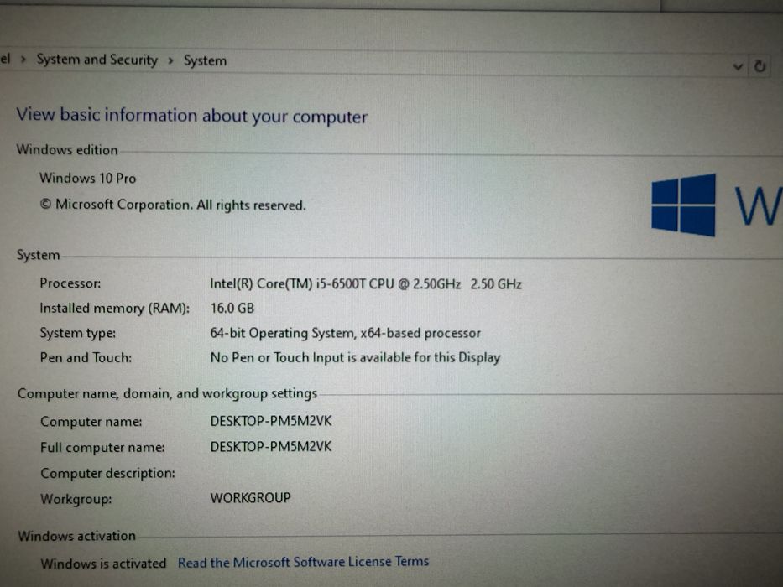Click the Workgroup label
Screen dimensions: 783x587
[x=76, y=499]
